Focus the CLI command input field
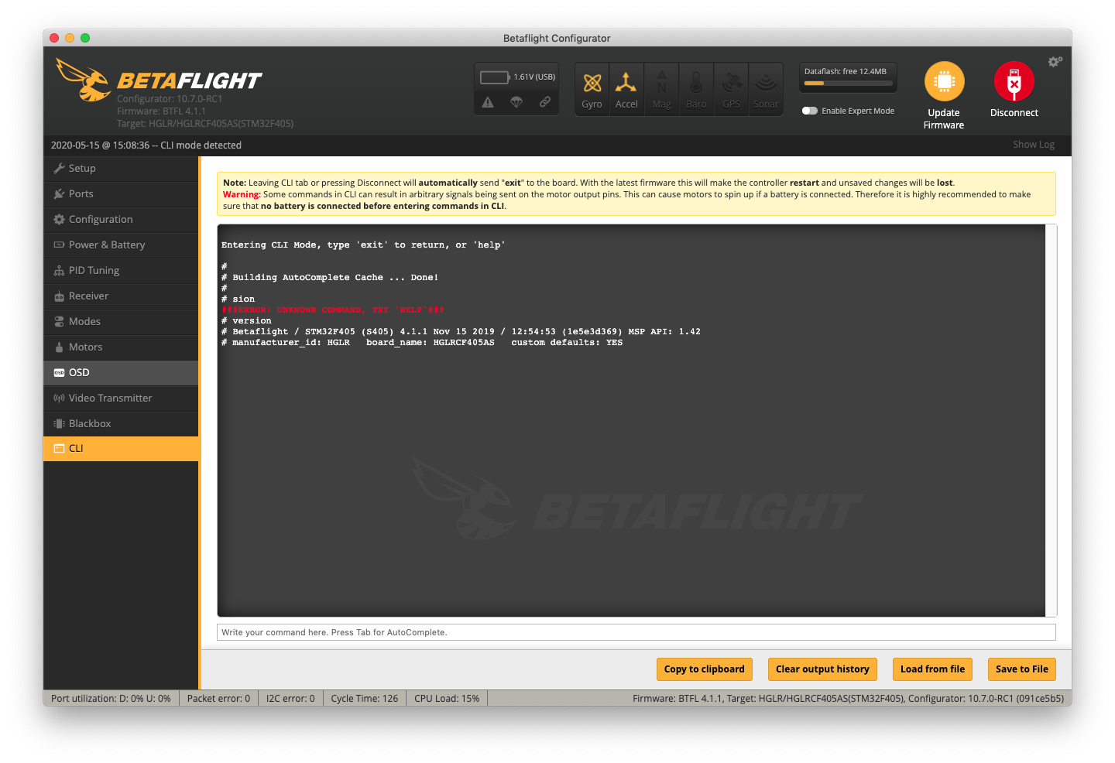Viewport: 1115px width, 763px height. (636, 632)
